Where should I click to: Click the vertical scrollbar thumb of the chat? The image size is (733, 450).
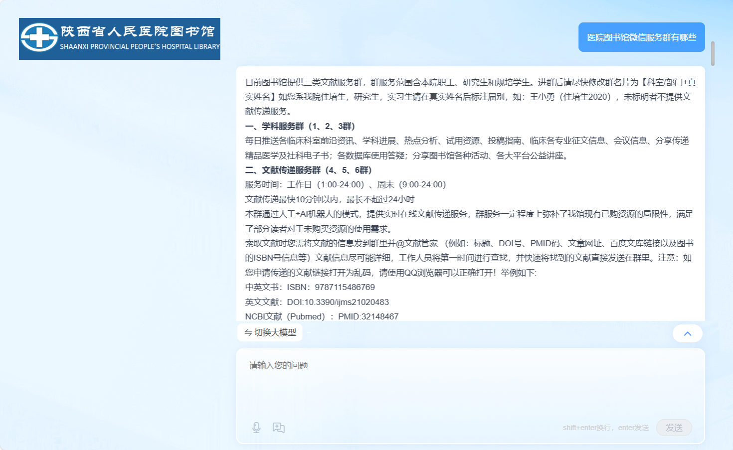[x=713, y=53]
